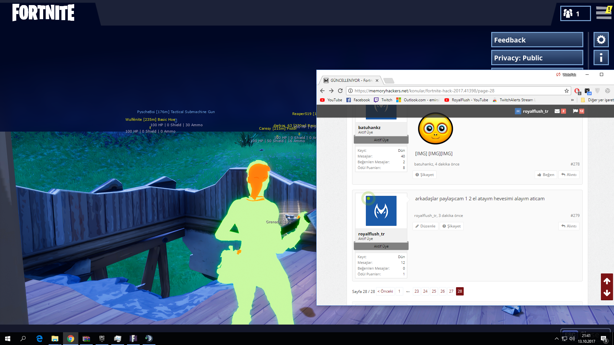
Task: Click the Chrome address bar URL
Action: (x=424, y=91)
